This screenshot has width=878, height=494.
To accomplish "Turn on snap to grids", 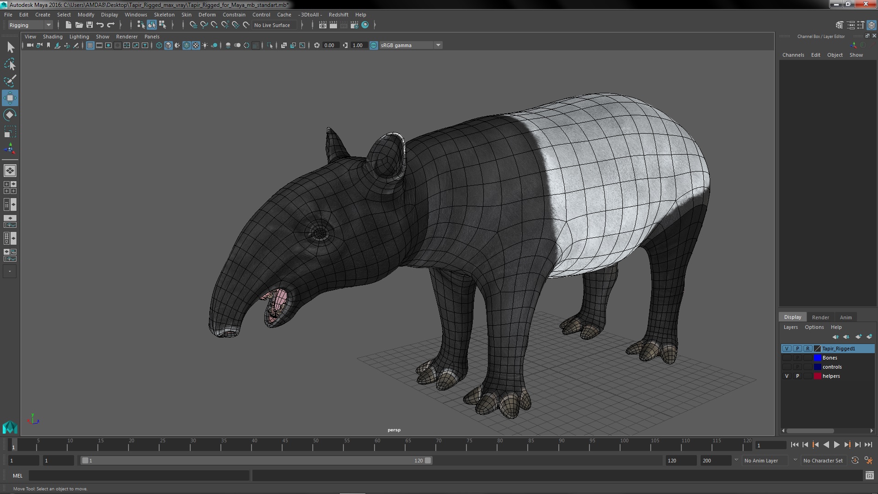I will (193, 25).
